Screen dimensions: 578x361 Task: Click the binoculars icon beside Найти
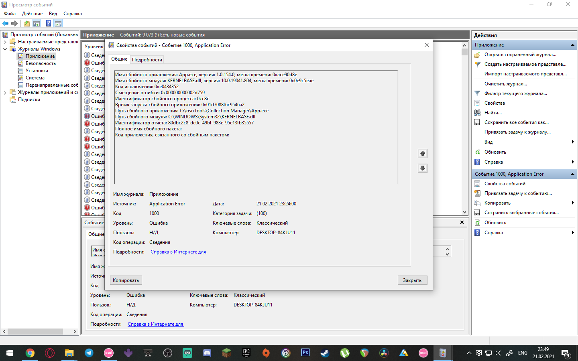tap(477, 112)
